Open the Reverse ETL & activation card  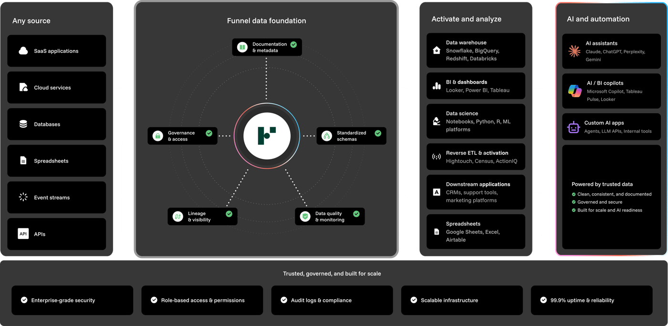coord(476,157)
